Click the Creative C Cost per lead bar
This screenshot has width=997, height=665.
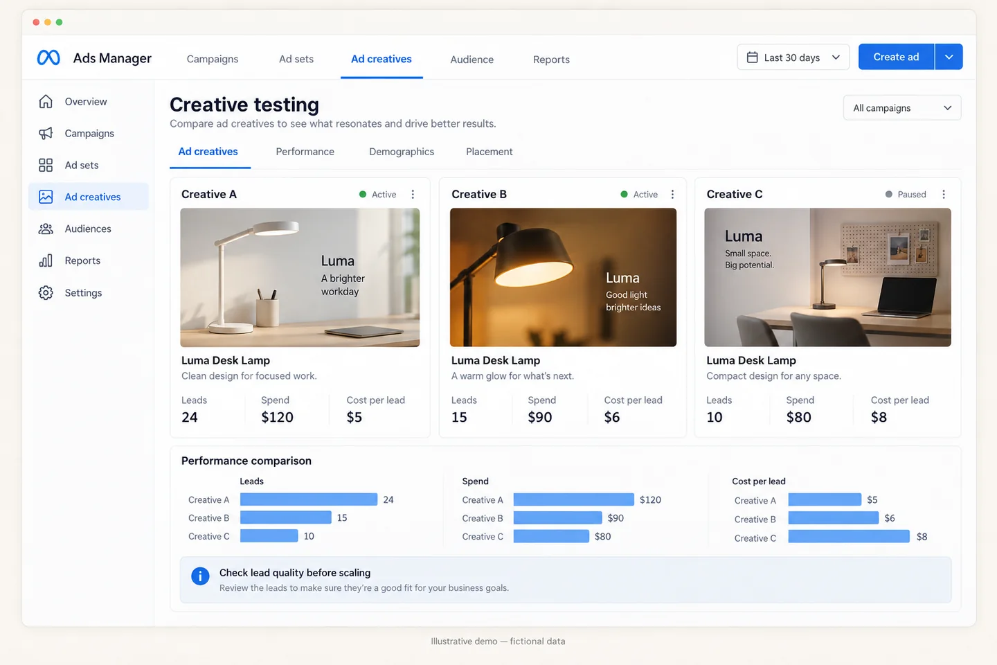coord(849,536)
